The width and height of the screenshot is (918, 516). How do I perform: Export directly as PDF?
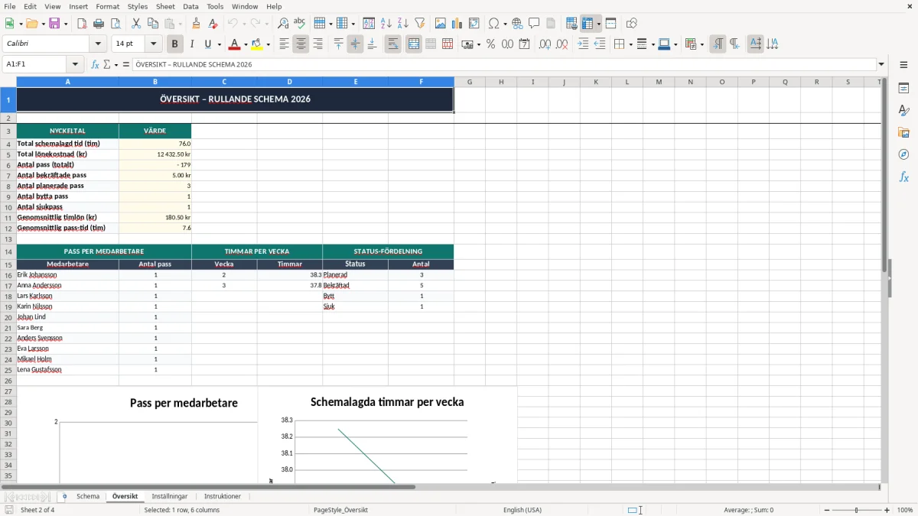coord(82,24)
